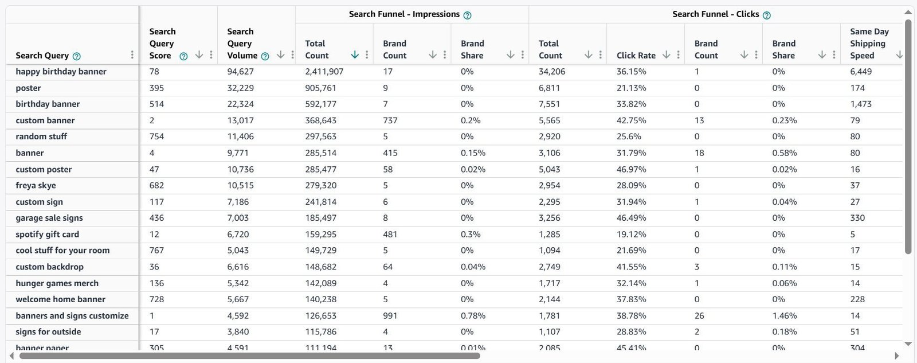
Task: Sort by Clicks Brand Share arrow
Action: [x=822, y=55]
